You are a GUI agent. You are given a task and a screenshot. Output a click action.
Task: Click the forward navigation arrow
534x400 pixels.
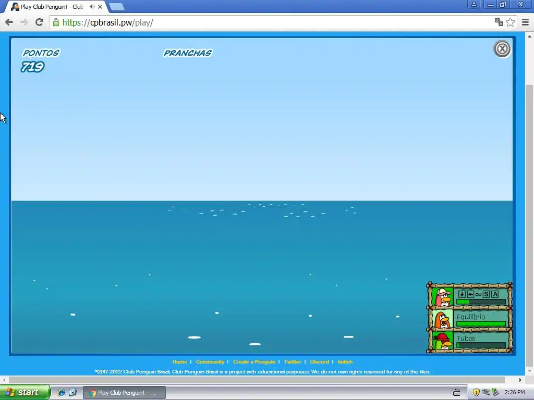coord(24,22)
